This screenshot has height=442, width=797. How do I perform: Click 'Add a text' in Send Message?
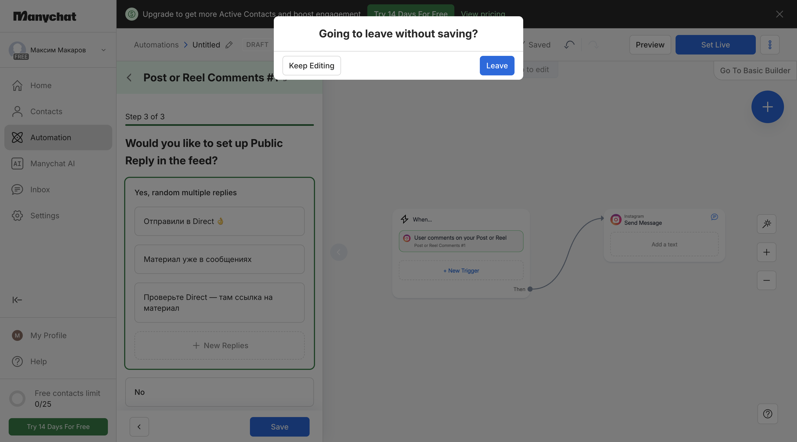pos(664,244)
